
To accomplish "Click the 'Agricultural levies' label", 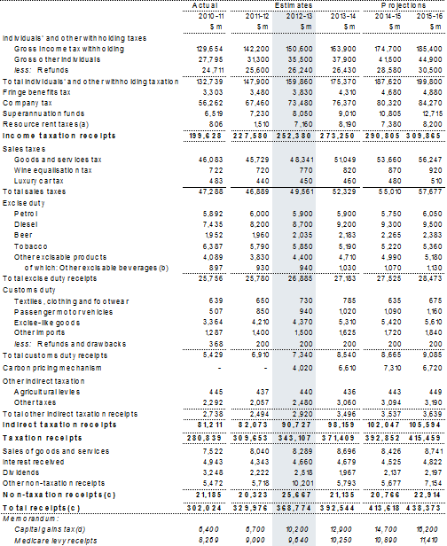I will tap(47, 392).
